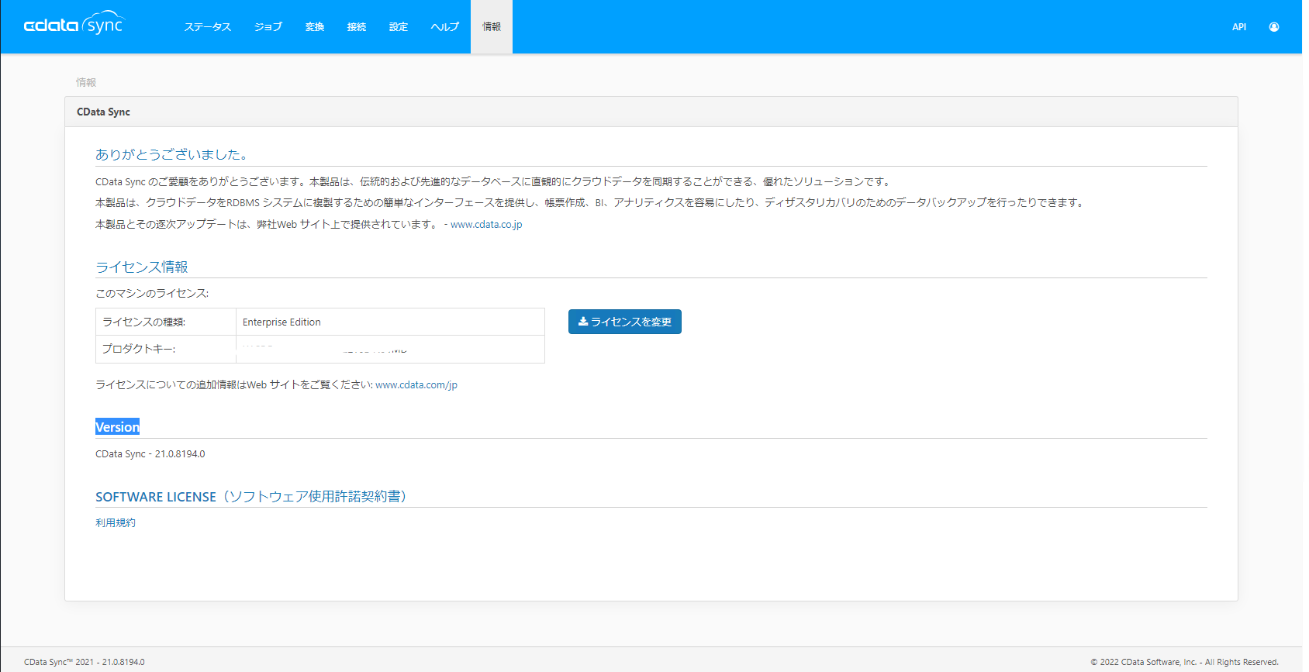Screen dimensions: 1309x672
Task: Click the ライセンスを変更 button
Action: [x=625, y=322]
